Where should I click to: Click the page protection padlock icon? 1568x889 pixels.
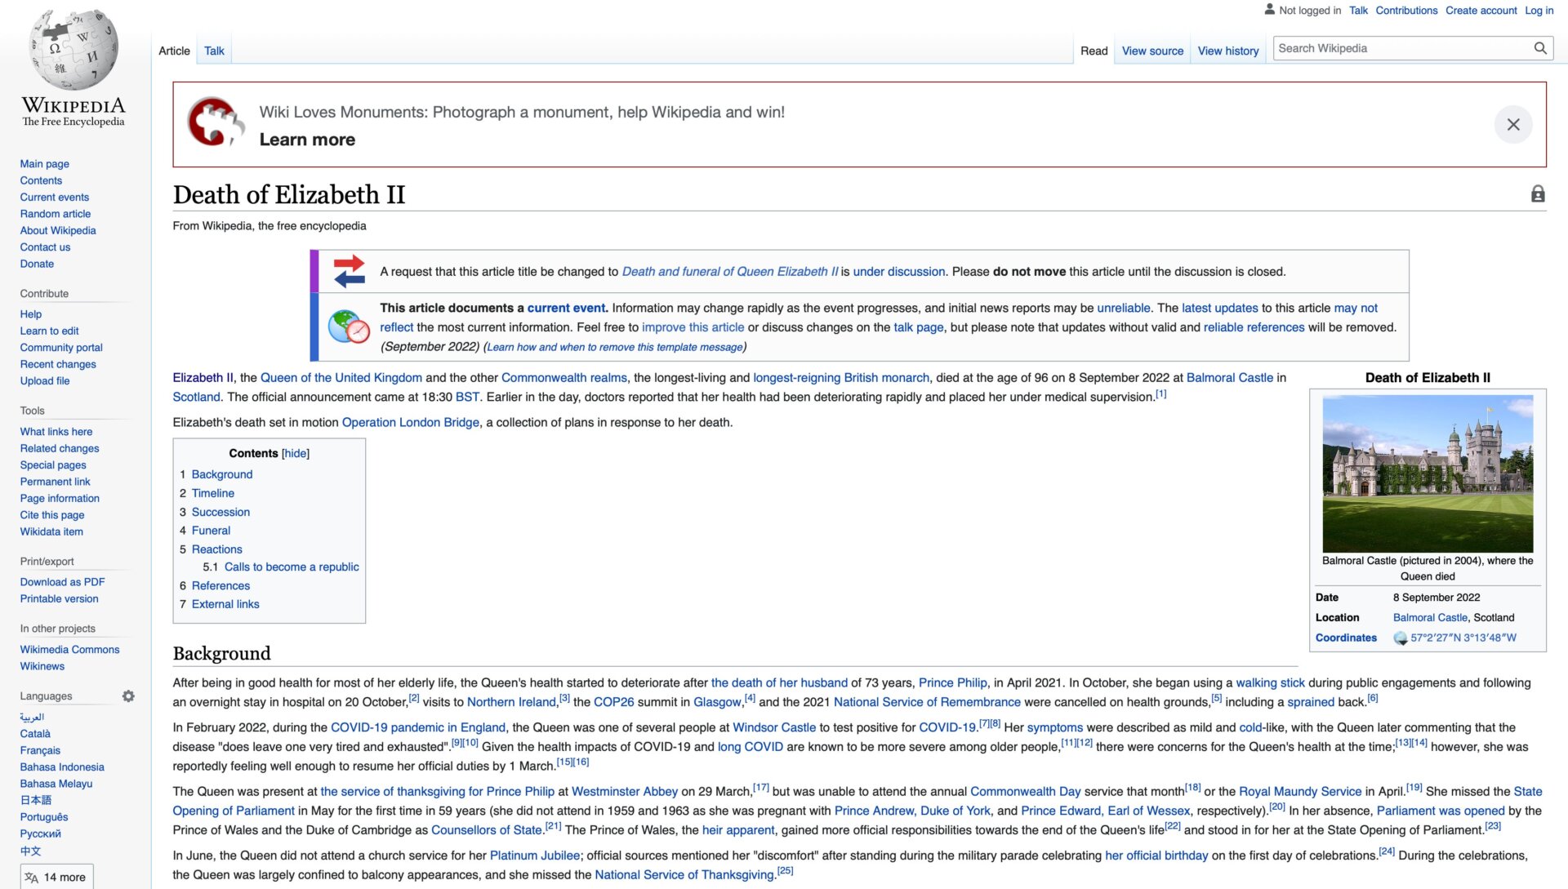tap(1538, 194)
